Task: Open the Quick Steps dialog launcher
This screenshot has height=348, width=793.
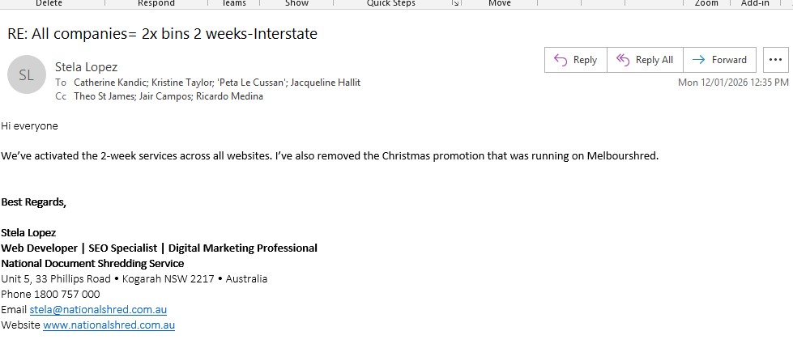Action: tap(455, 4)
